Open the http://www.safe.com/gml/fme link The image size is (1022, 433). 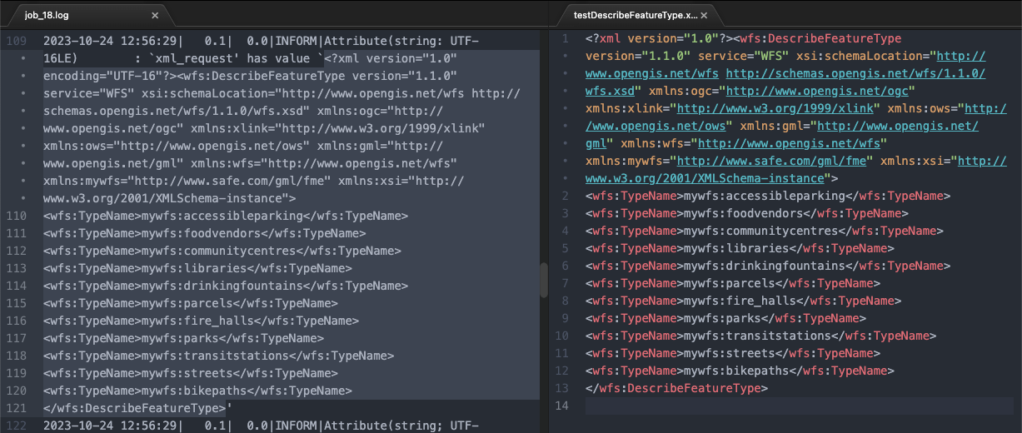click(771, 161)
